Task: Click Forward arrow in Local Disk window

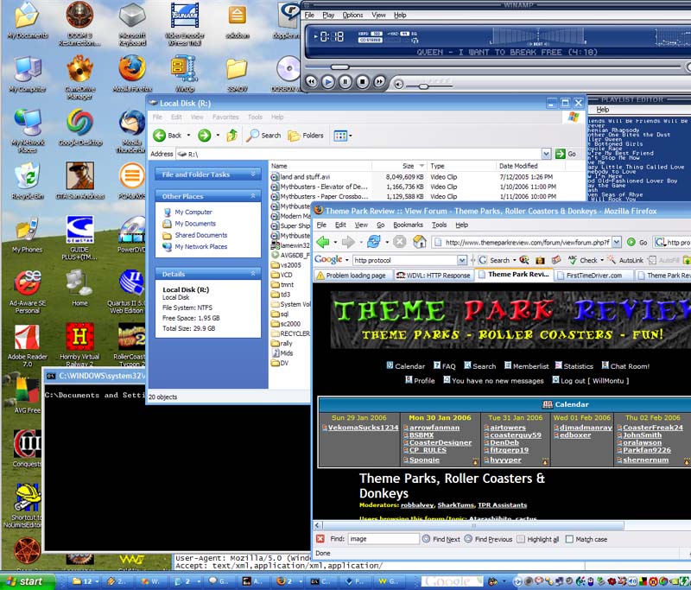Action: [204, 136]
